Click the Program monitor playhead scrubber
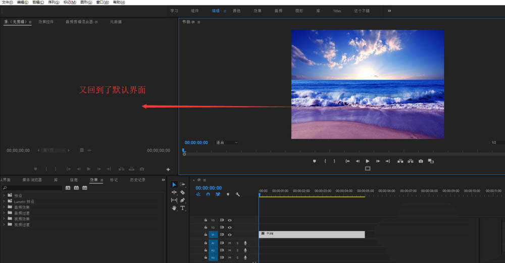The image size is (505, 263). click(184, 151)
